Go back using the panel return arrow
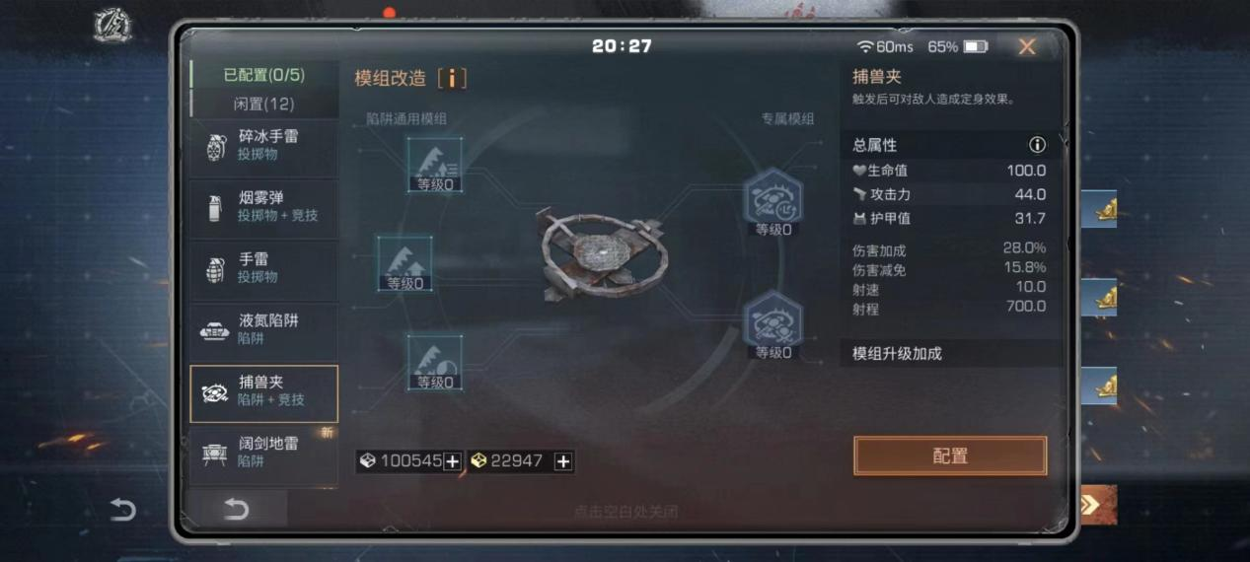Image resolution: width=1250 pixels, height=562 pixels. point(237,509)
